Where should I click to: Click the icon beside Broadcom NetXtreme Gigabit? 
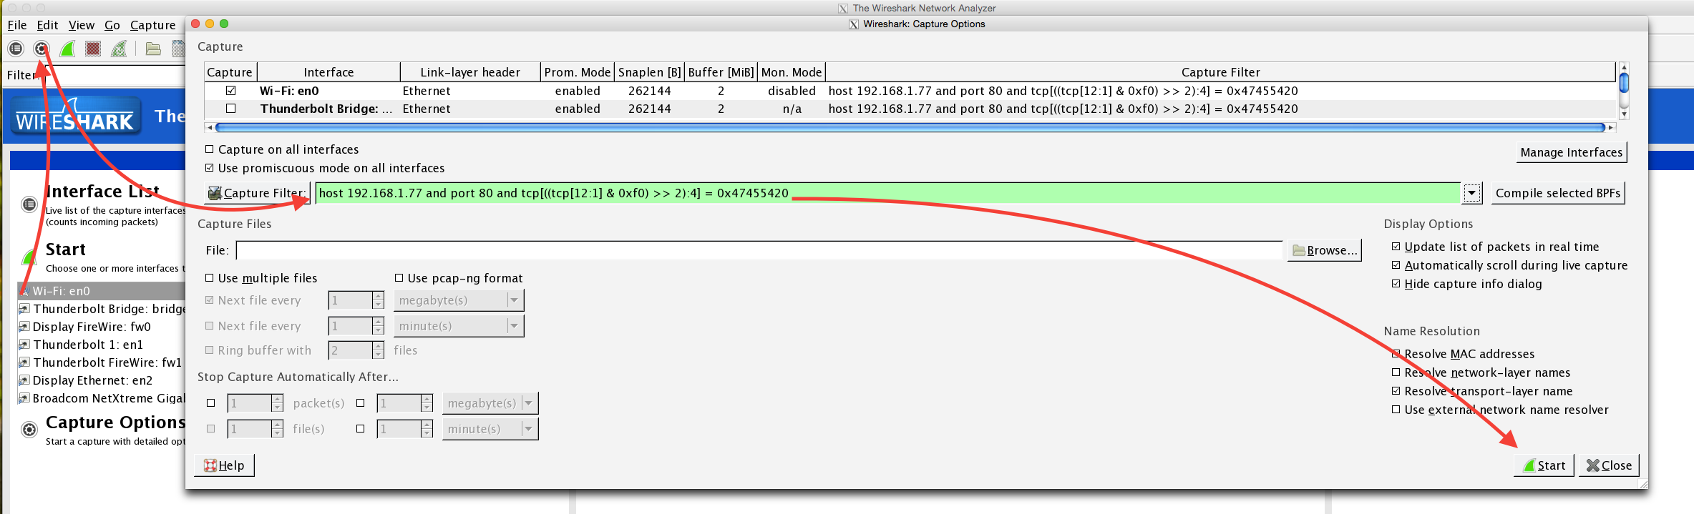tap(24, 398)
